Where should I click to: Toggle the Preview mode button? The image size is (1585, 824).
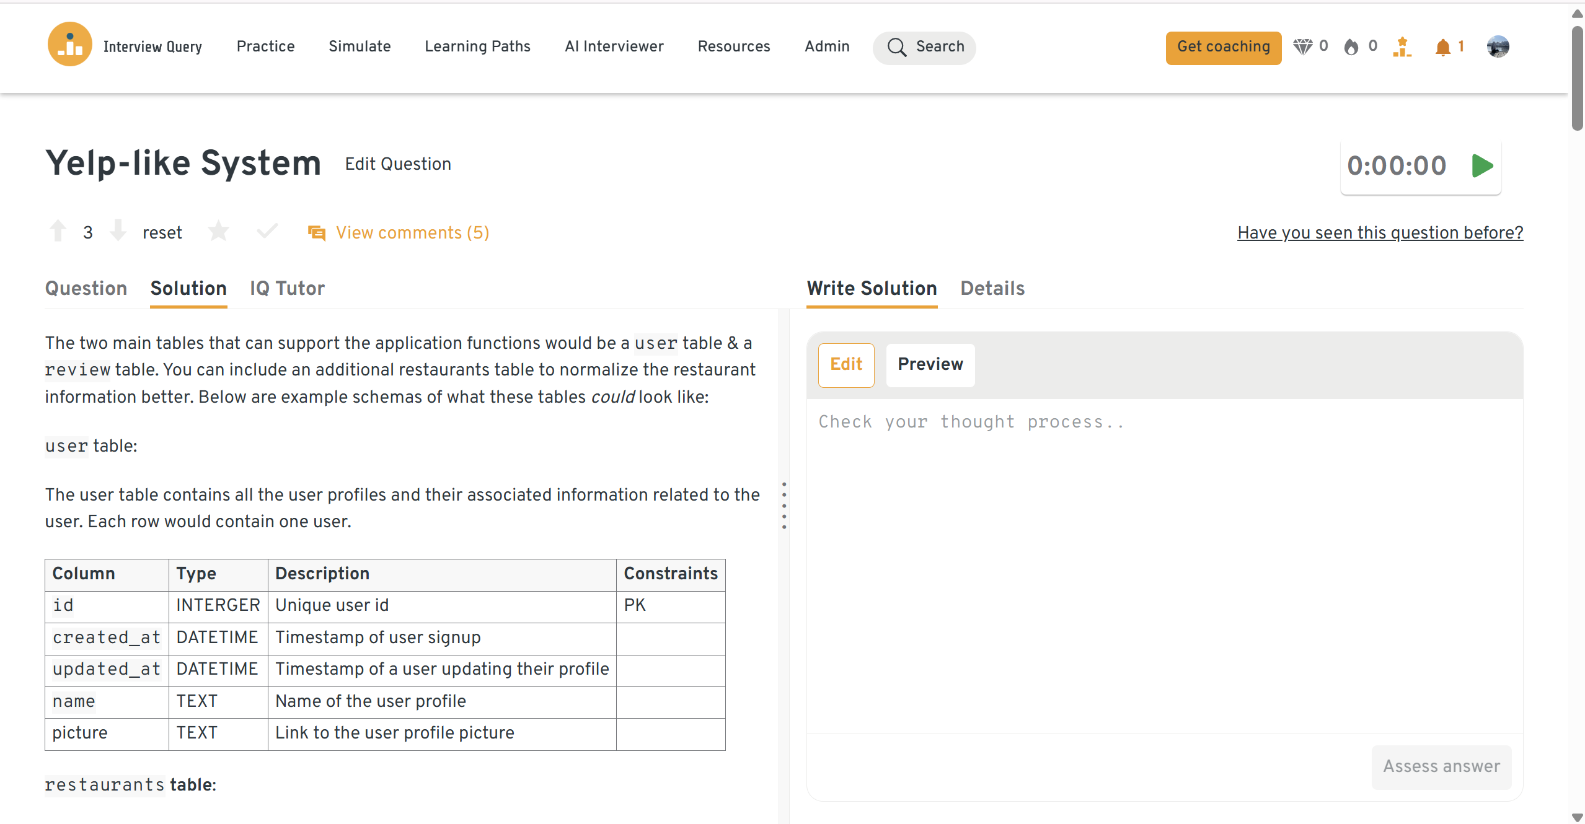click(930, 364)
